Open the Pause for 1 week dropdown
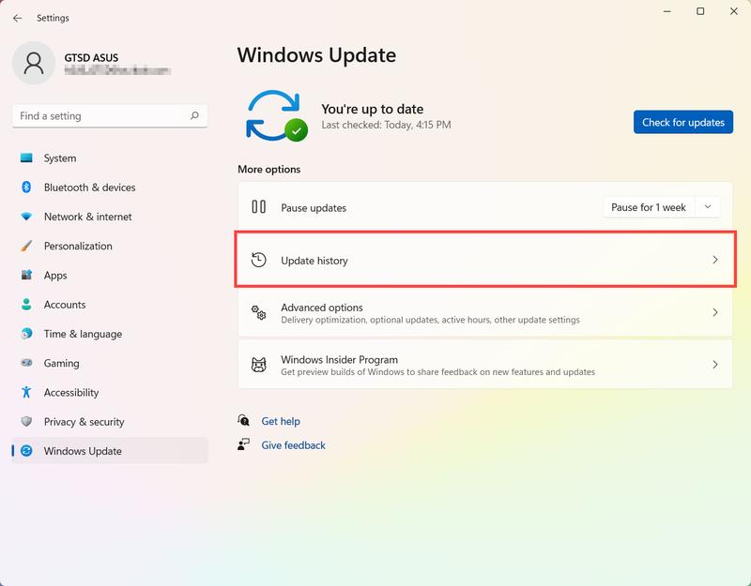This screenshot has height=586, width=751. pos(662,207)
